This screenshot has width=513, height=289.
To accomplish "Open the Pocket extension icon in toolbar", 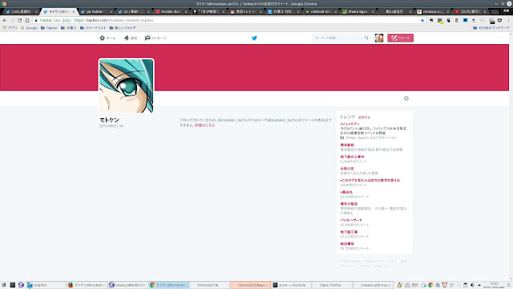I will [x=499, y=20].
